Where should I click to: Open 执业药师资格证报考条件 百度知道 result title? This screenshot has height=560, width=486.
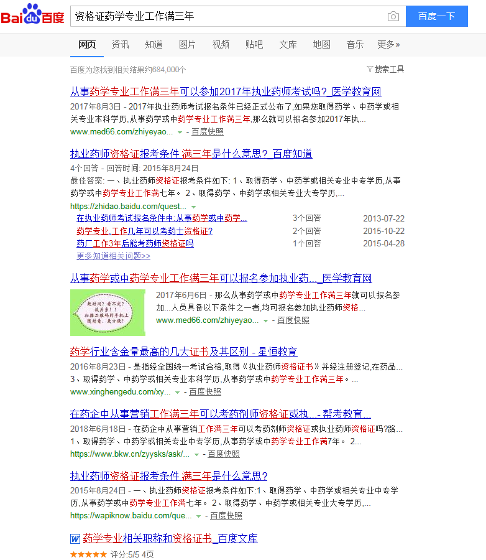coord(191,154)
